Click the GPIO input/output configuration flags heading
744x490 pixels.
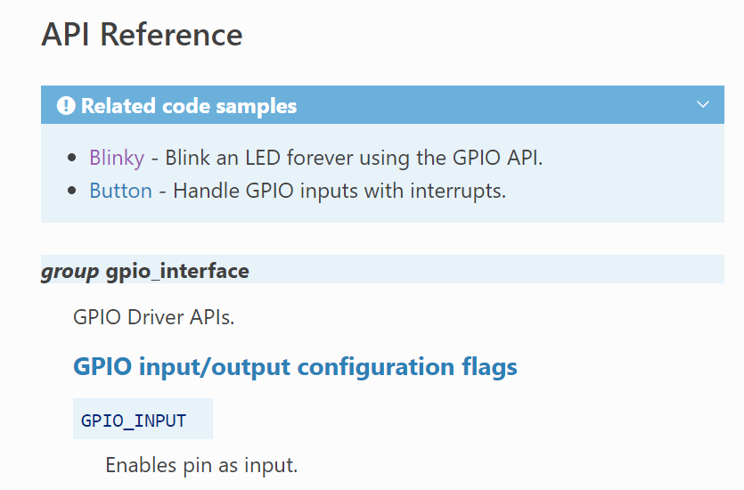click(295, 366)
